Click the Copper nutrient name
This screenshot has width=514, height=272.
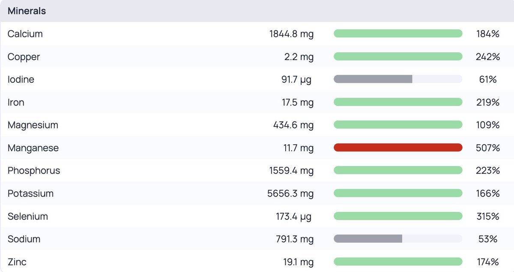click(x=24, y=57)
